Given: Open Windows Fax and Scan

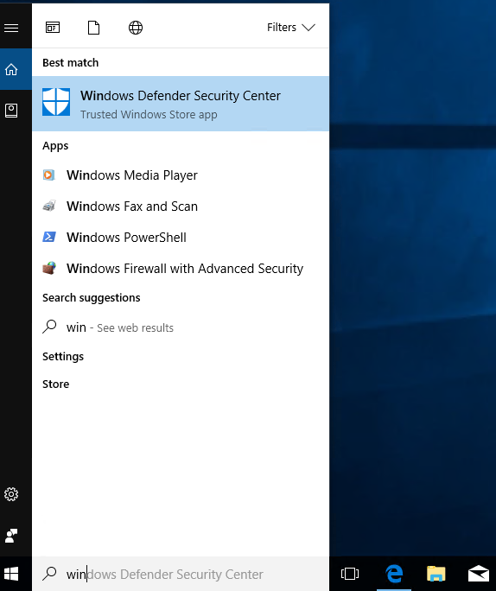Looking at the screenshot, I should click(x=181, y=207).
